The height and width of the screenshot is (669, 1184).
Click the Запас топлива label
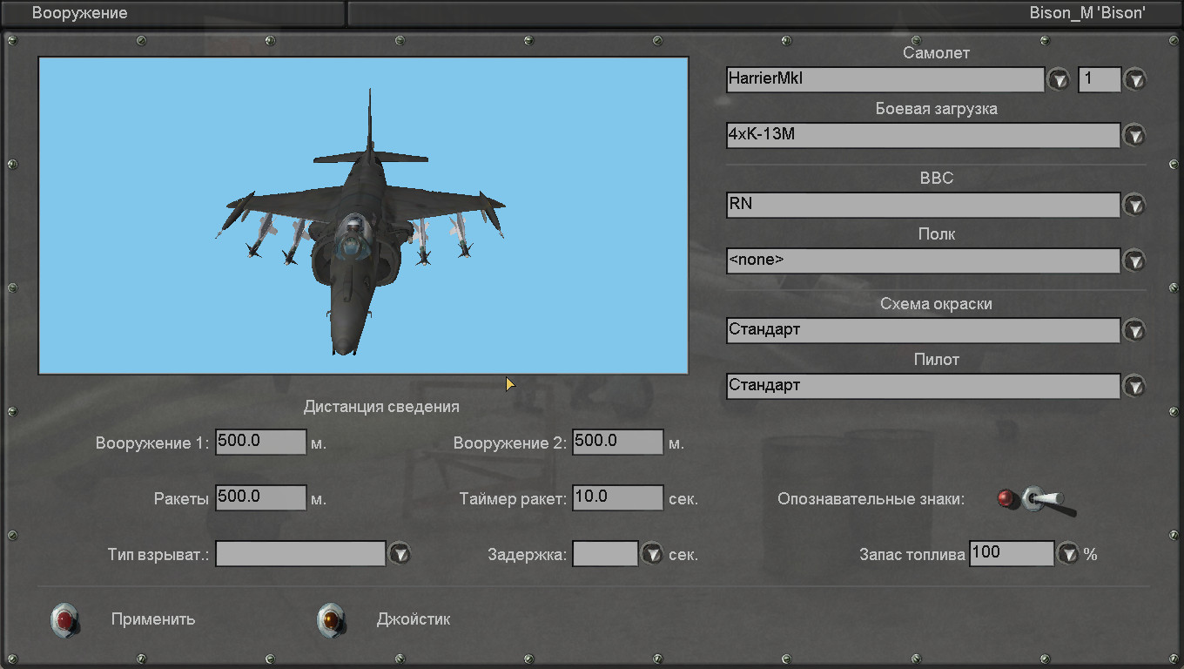pos(912,555)
